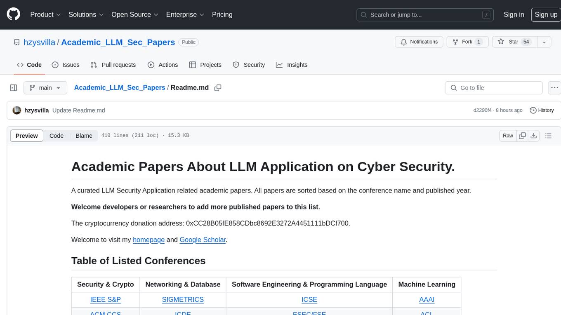
Task: Select the Code view
Action: pos(57,136)
